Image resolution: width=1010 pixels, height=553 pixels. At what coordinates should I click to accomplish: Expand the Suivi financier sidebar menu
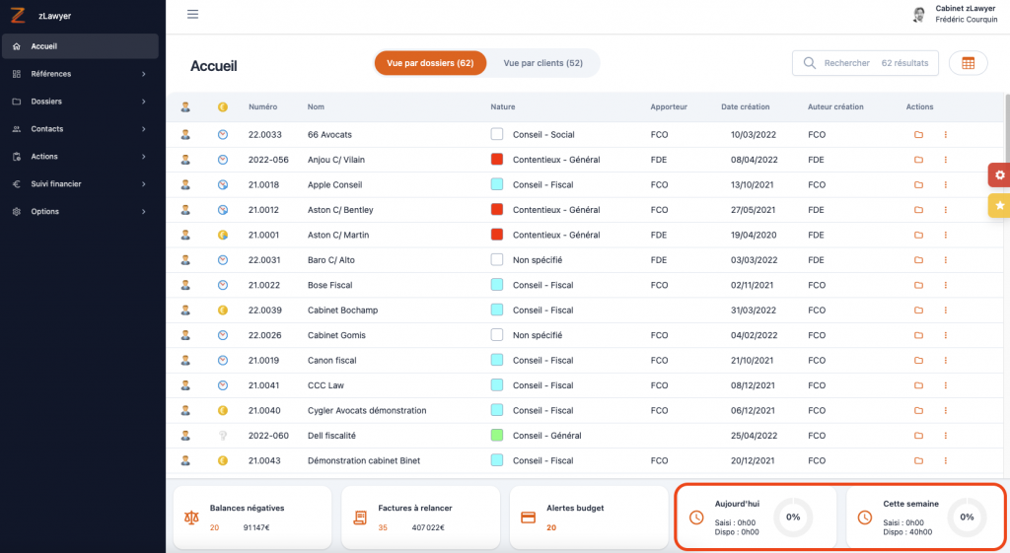(79, 184)
